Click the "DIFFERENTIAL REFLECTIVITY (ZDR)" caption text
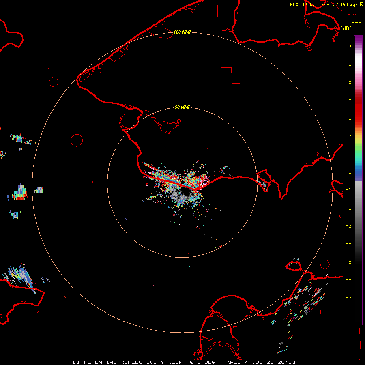The height and width of the screenshot is (365, 365). pos(130,362)
